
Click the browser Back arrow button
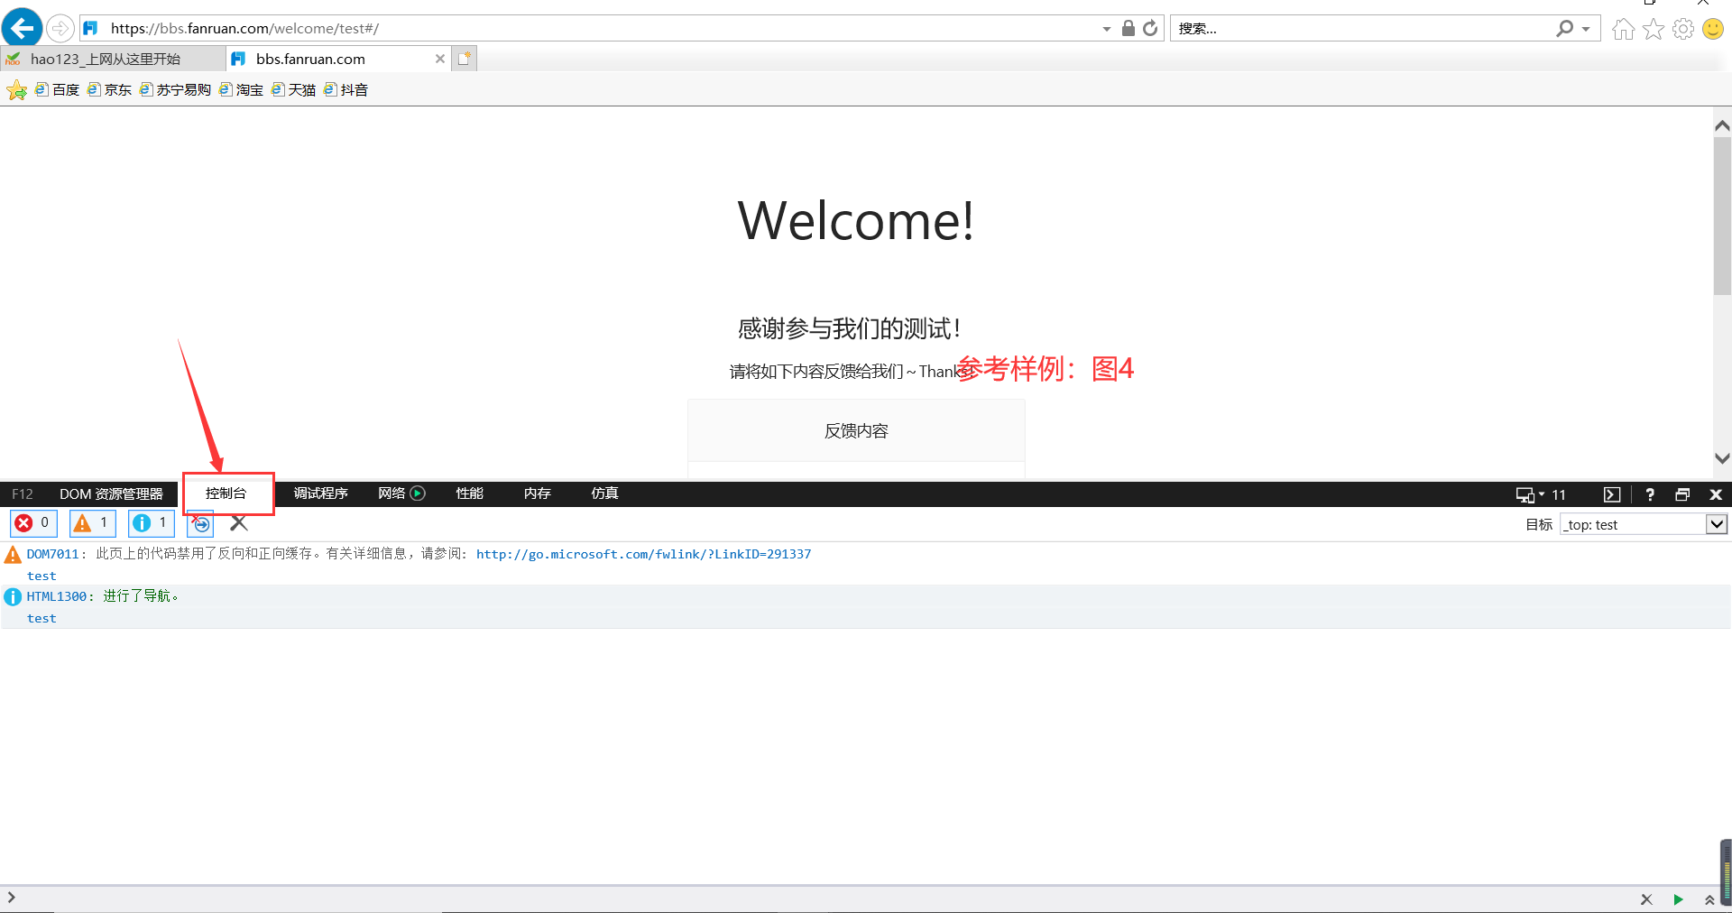(x=22, y=29)
